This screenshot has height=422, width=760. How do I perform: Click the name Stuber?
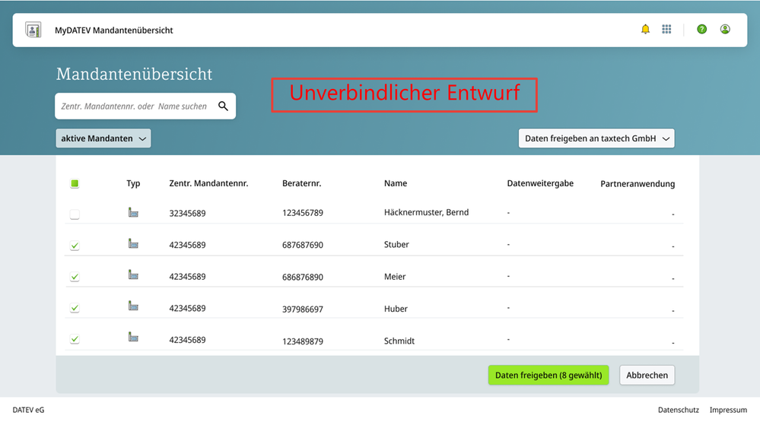click(x=396, y=244)
